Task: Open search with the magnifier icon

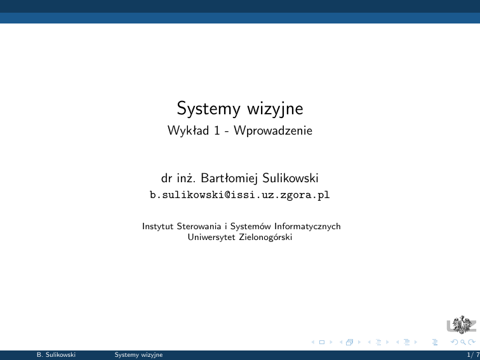Action: (462, 343)
